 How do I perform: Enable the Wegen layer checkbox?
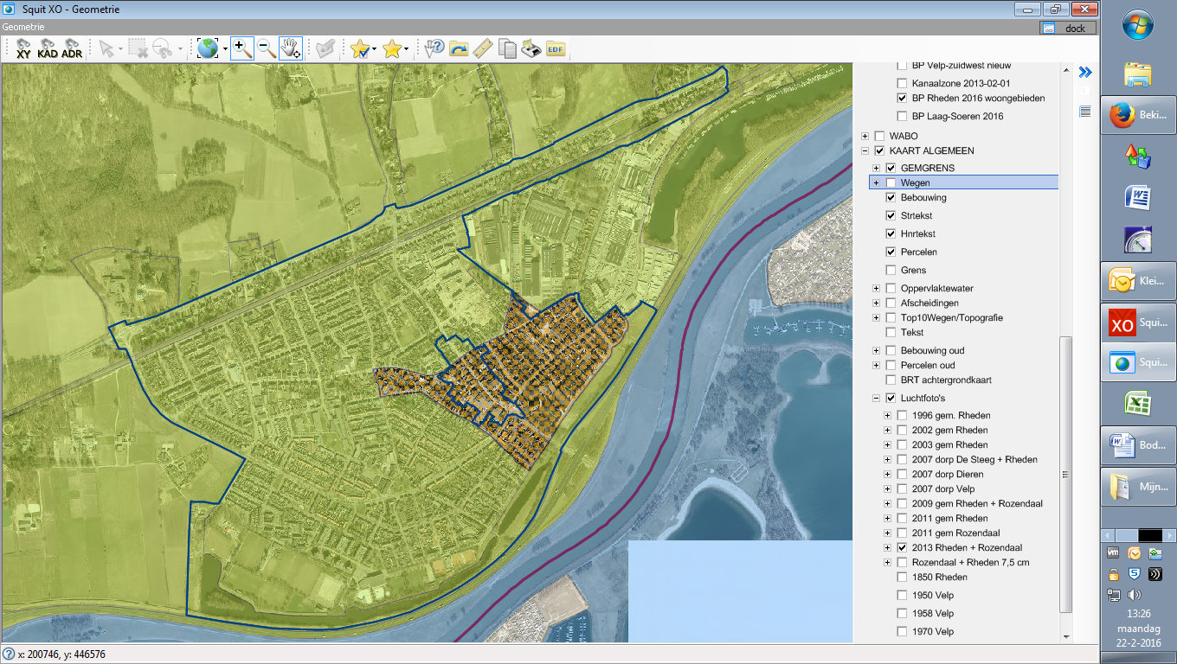click(x=891, y=182)
